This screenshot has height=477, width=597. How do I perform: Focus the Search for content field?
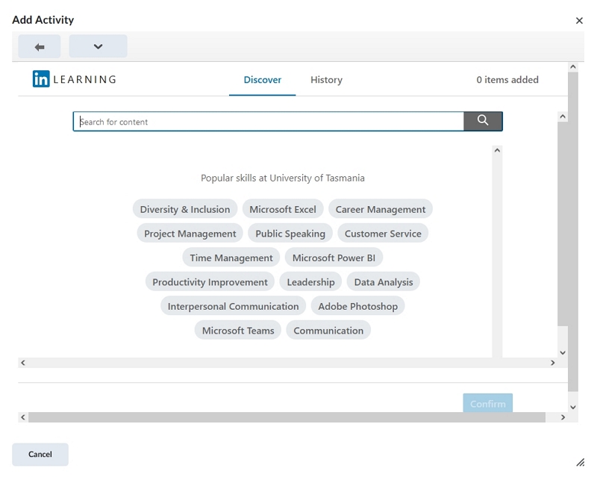(269, 122)
